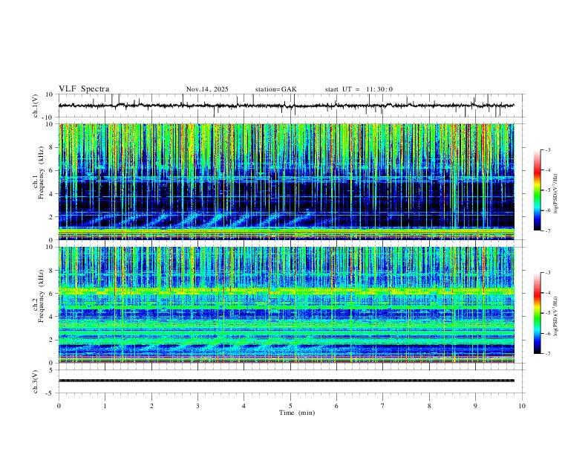This screenshot has width=588, height=455.
Task: Click time axis tick label '10'
Action: coord(522,406)
